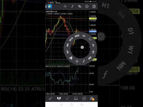Enable crosshair from the radial menu
Image resolution: width=143 pixels, height=107 pixels.
click(77, 61)
